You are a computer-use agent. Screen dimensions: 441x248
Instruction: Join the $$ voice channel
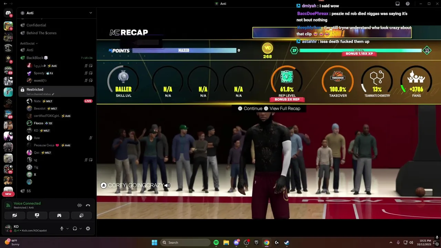click(x=56, y=191)
